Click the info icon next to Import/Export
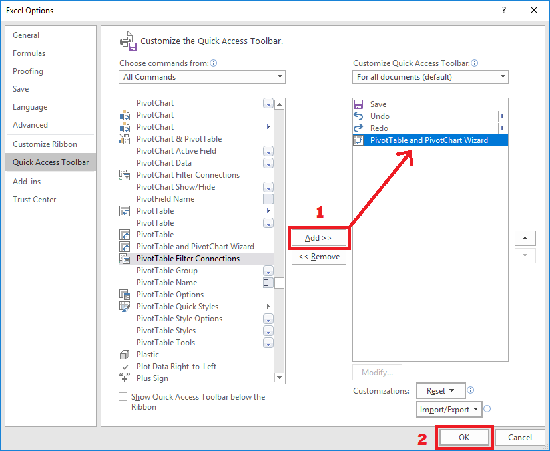 pos(487,409)
